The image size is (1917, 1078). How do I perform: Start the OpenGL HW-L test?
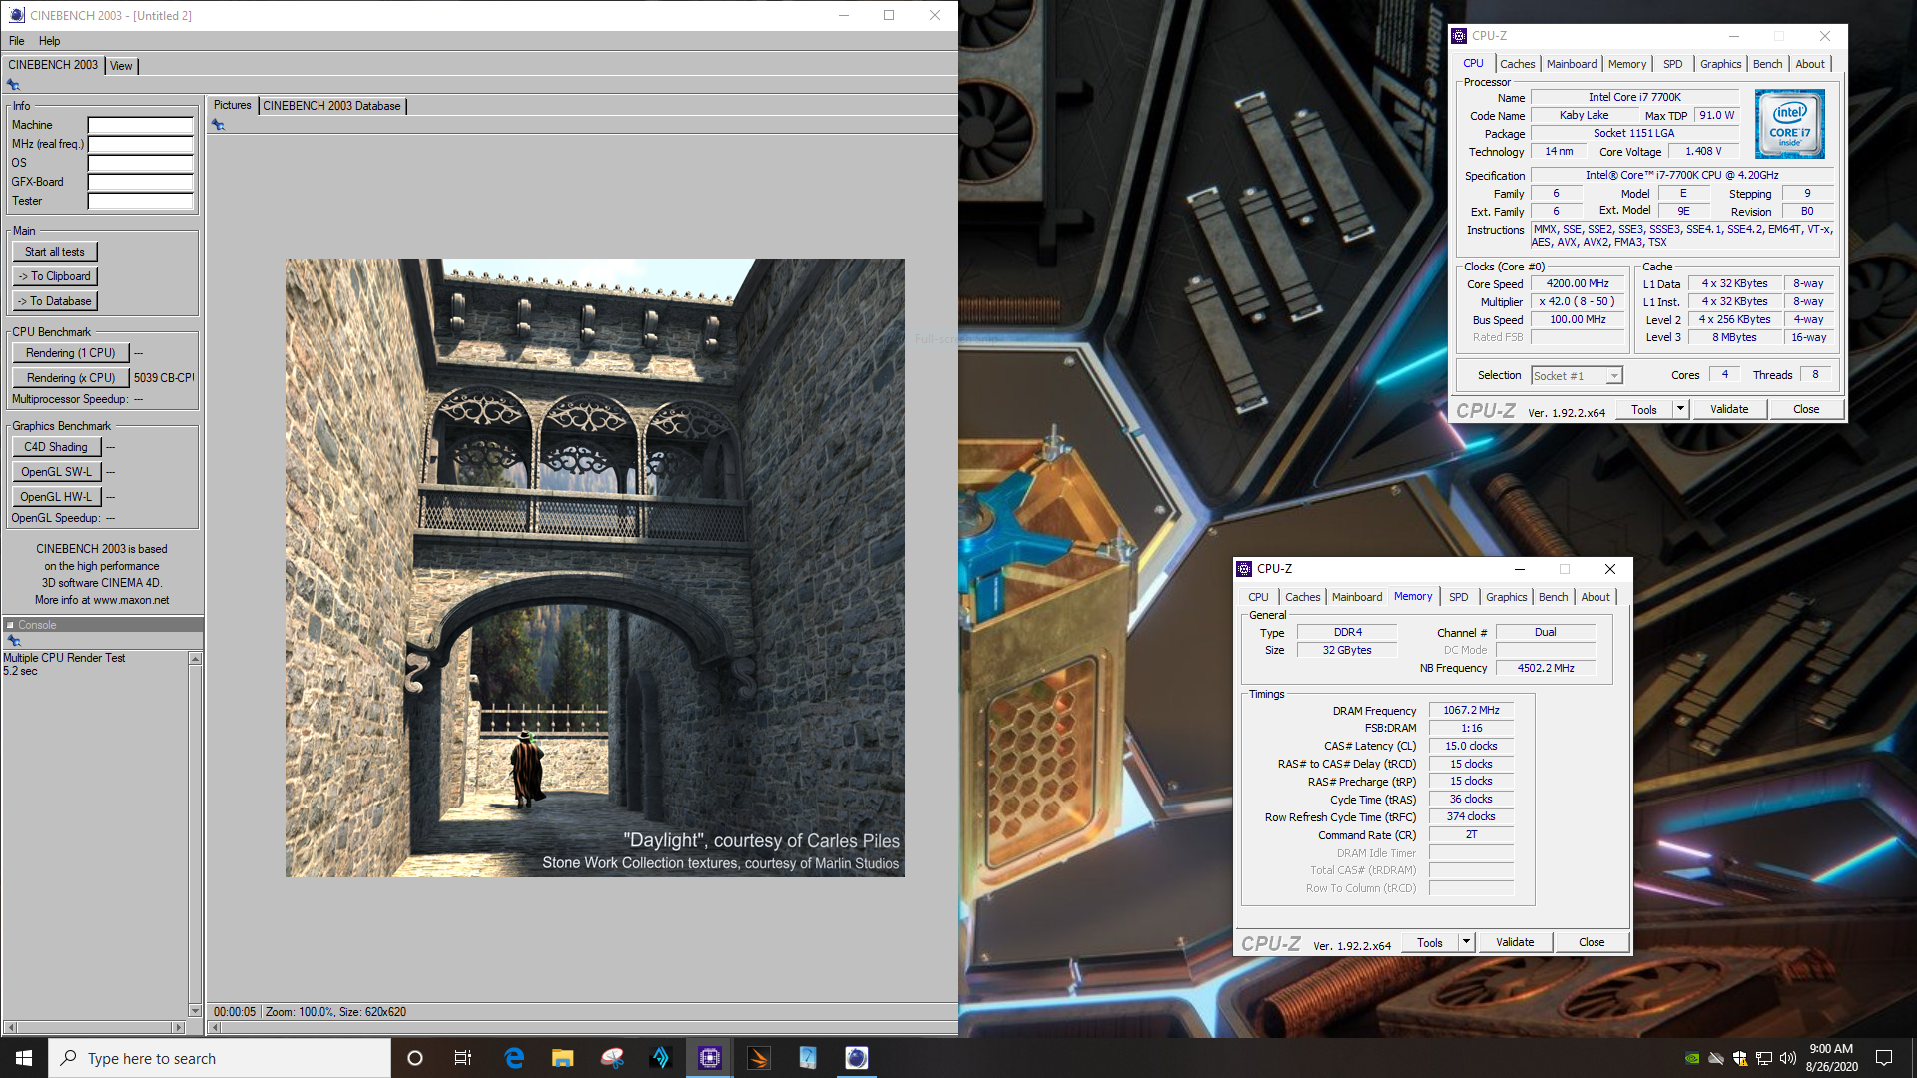point(57,497)
